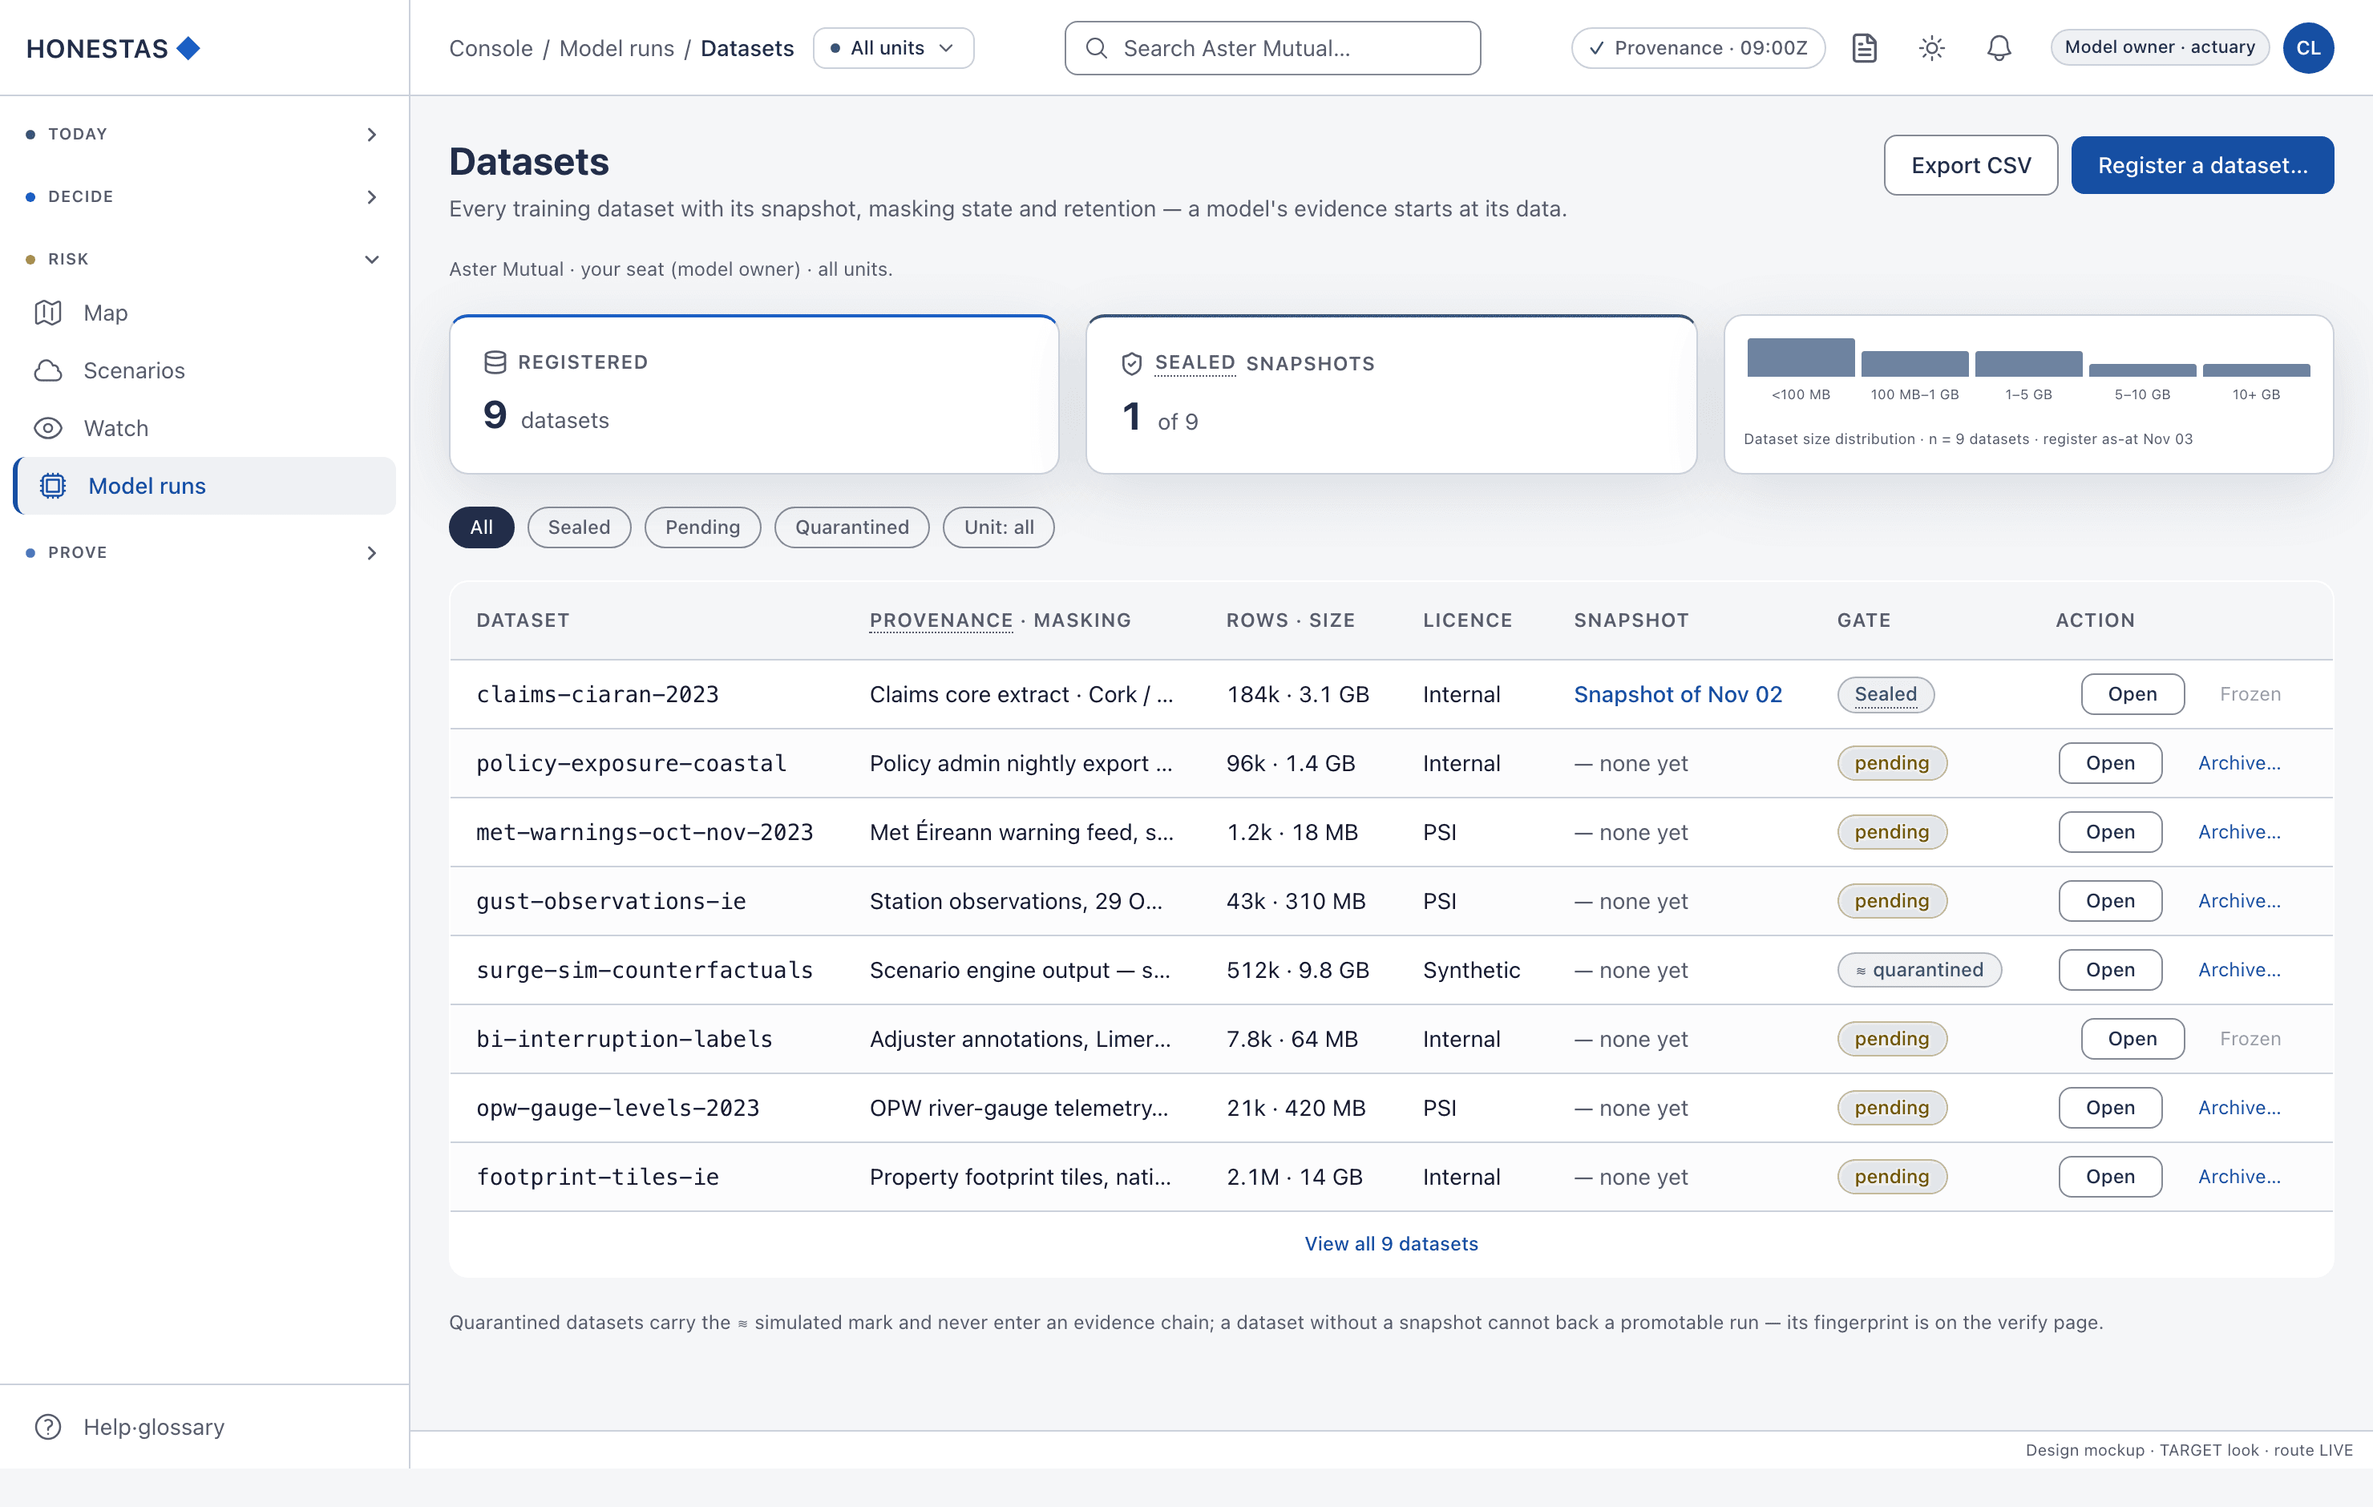Archive met-warnings-oct-nov-2023 dataset
The width and height of the screenshot is (2373, 1507).
[x=2239, y=832]
